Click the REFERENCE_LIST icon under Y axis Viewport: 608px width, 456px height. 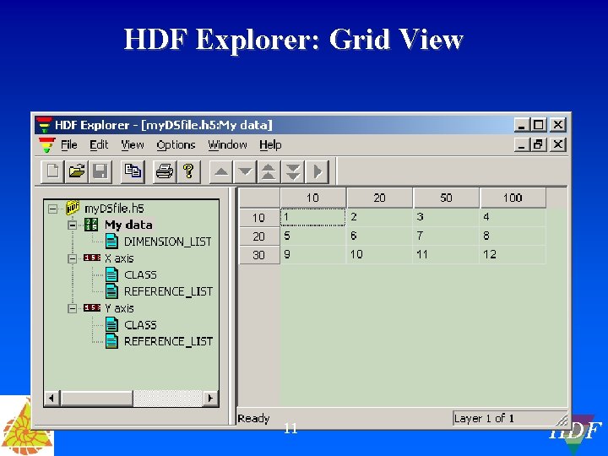pyautogui.click(x=111, y=341)
